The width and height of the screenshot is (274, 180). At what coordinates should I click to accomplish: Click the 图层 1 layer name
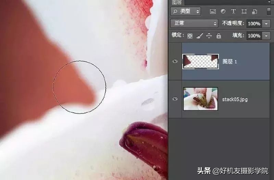pos(229,61)
